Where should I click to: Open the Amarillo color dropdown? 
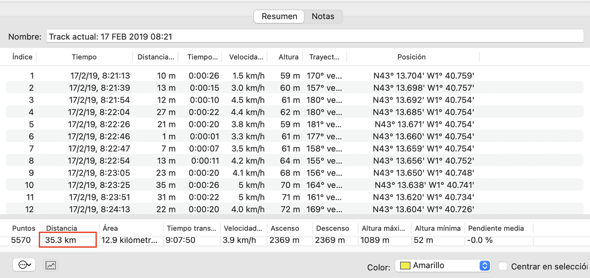[x=442, y=266]
